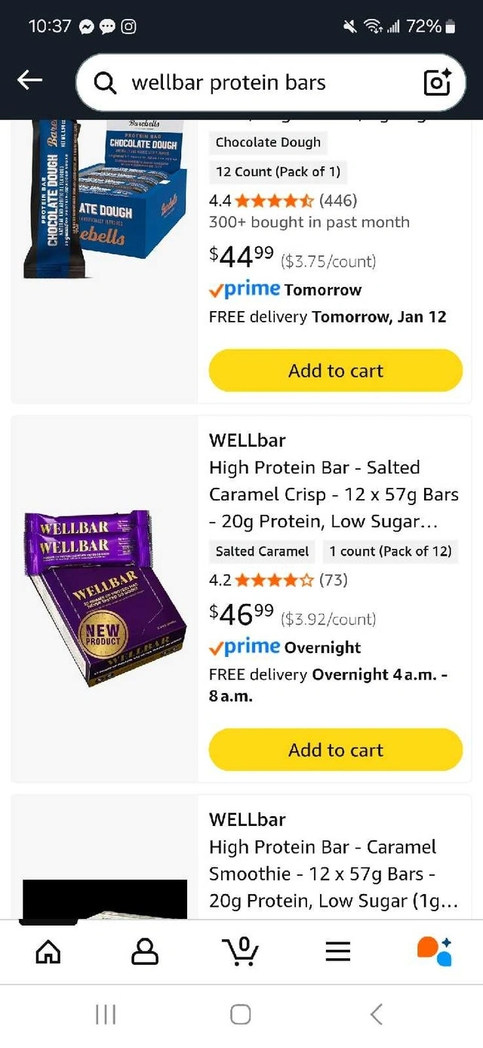
Task: Edit the 'wellbar protein bars' search field
Action: tap(264, 82)
